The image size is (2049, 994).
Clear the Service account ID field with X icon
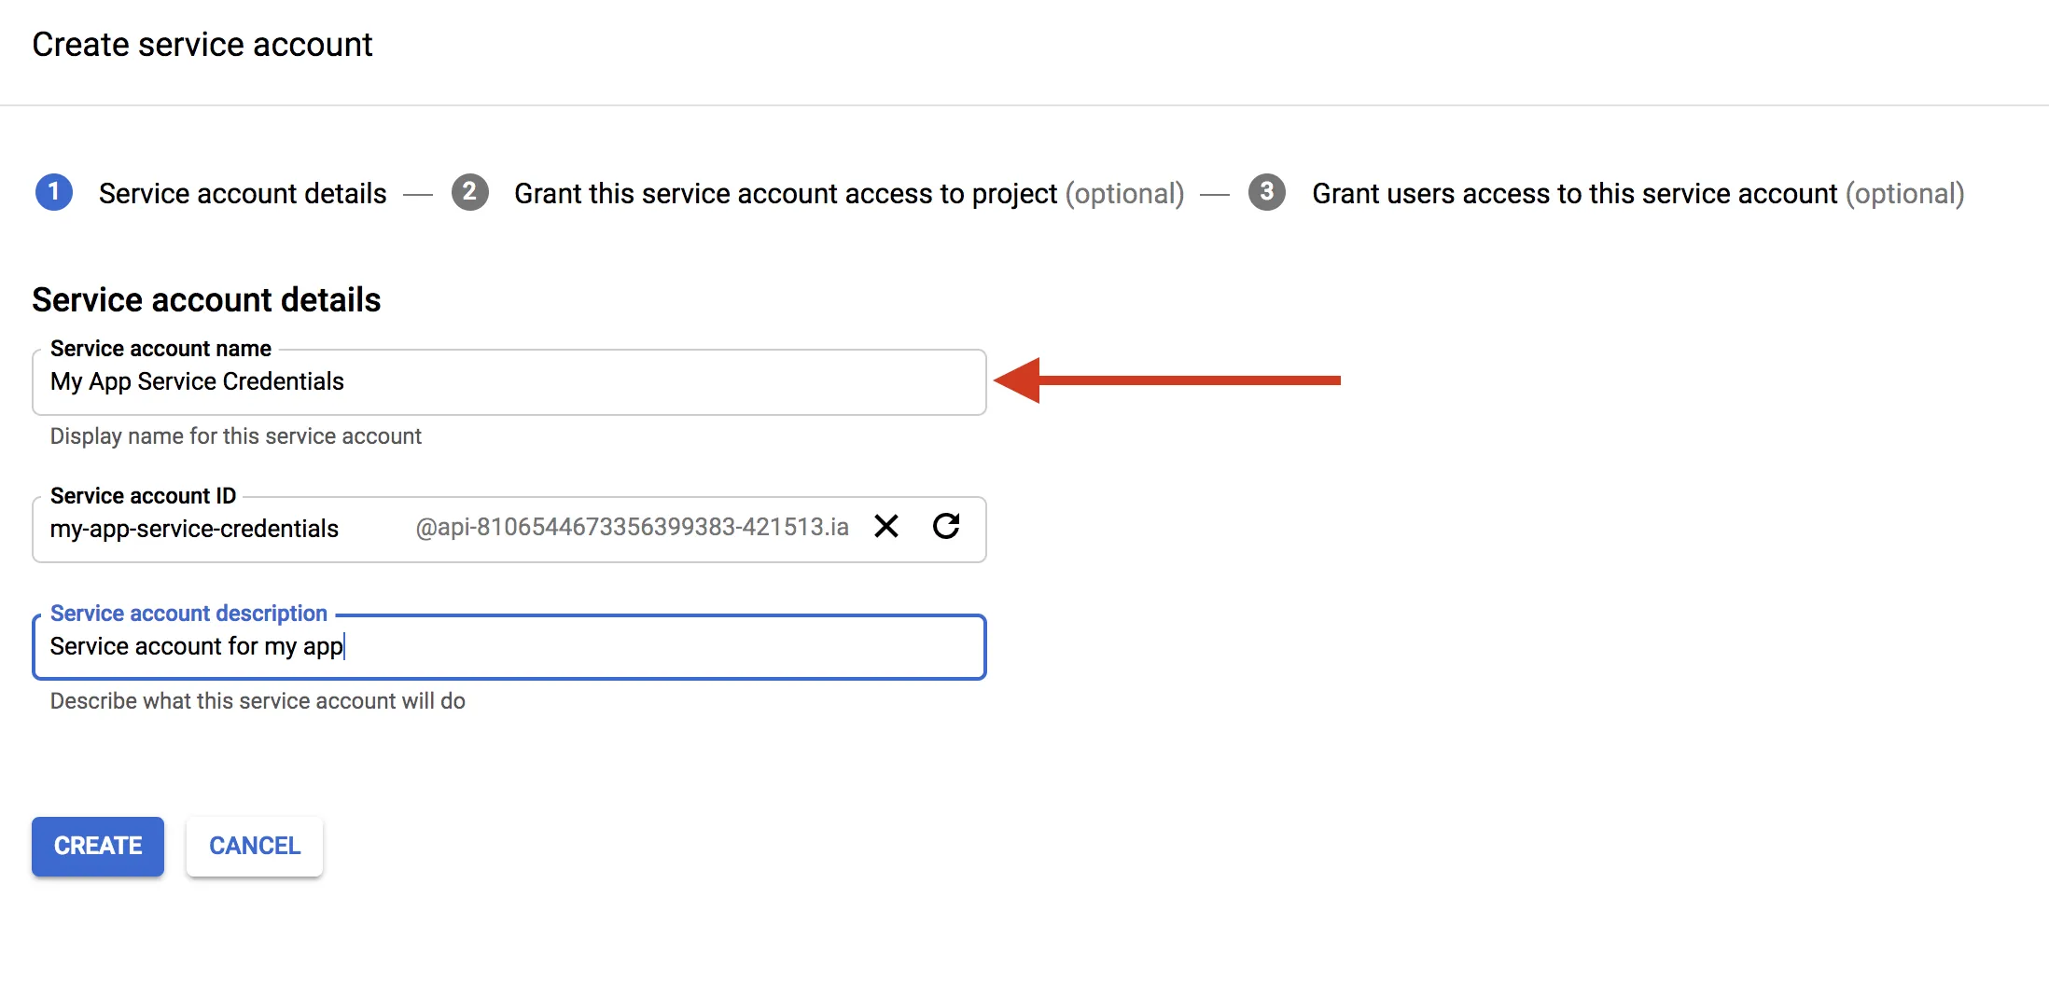pyautogui.click(x=886, y=527)
